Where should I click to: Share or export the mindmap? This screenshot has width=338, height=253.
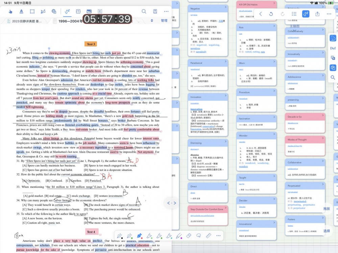point(317,14)
